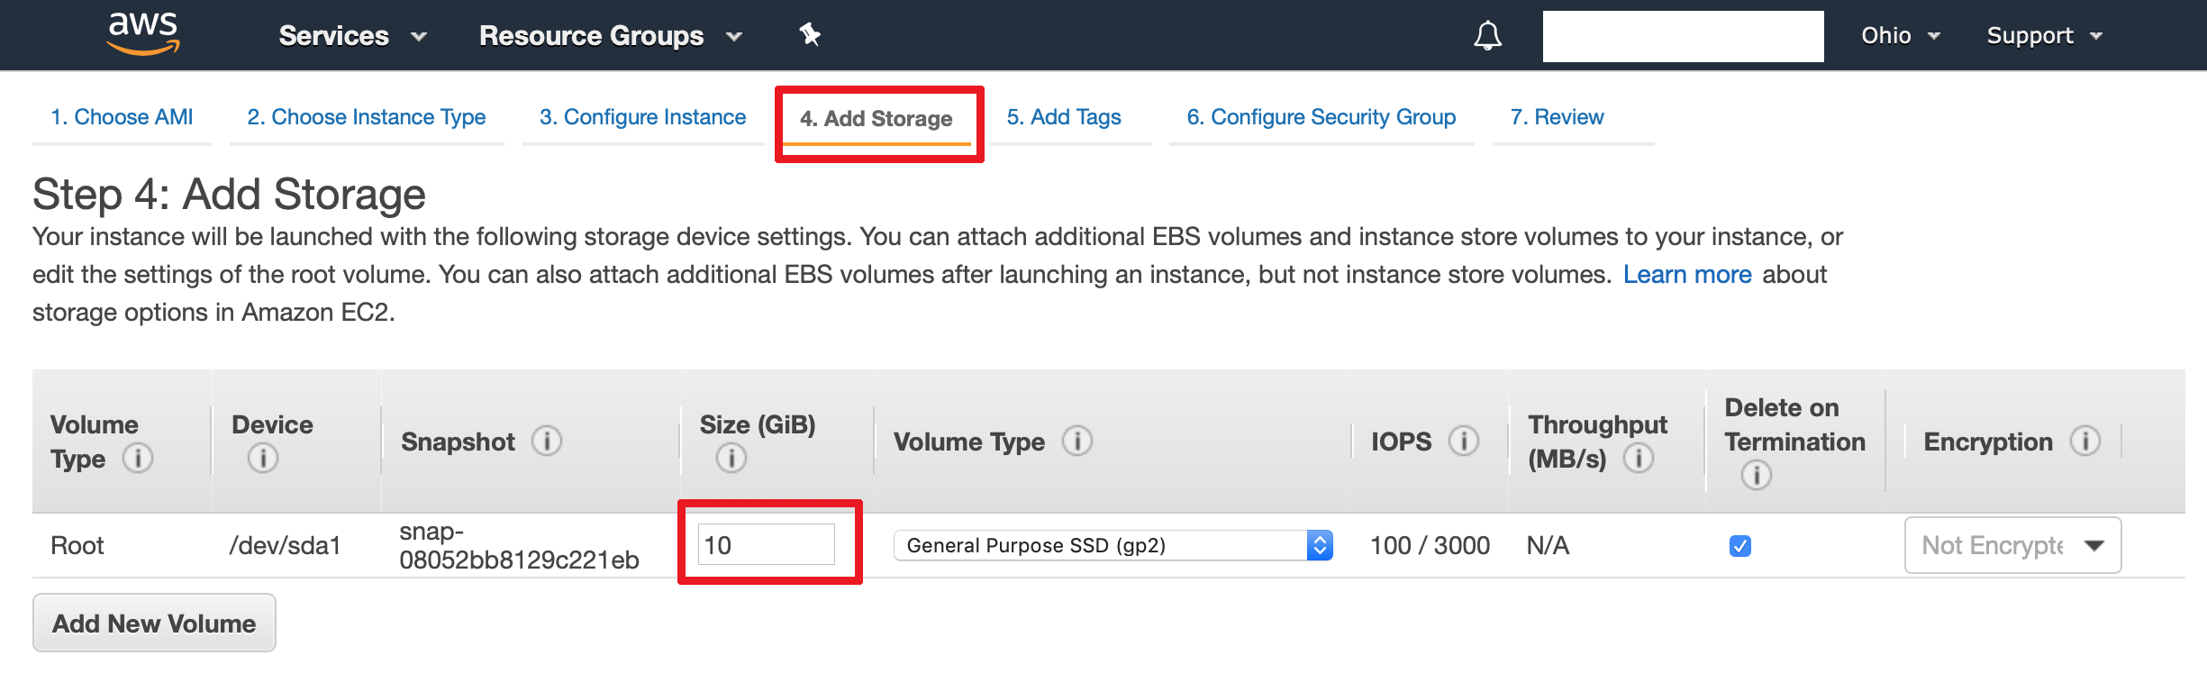Go to the 6. Configure Security Group tab

click(1321, 117)
